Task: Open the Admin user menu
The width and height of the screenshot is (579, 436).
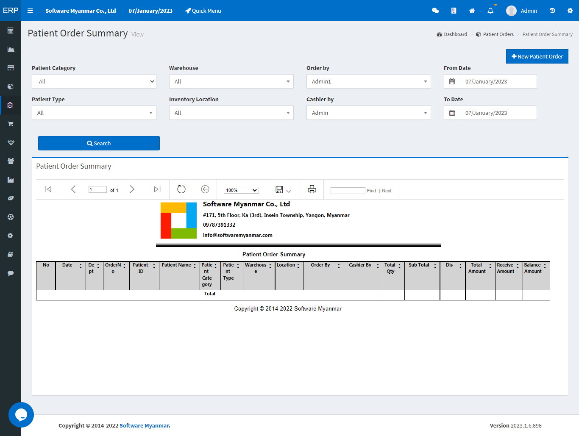Action: click(522, 11)
